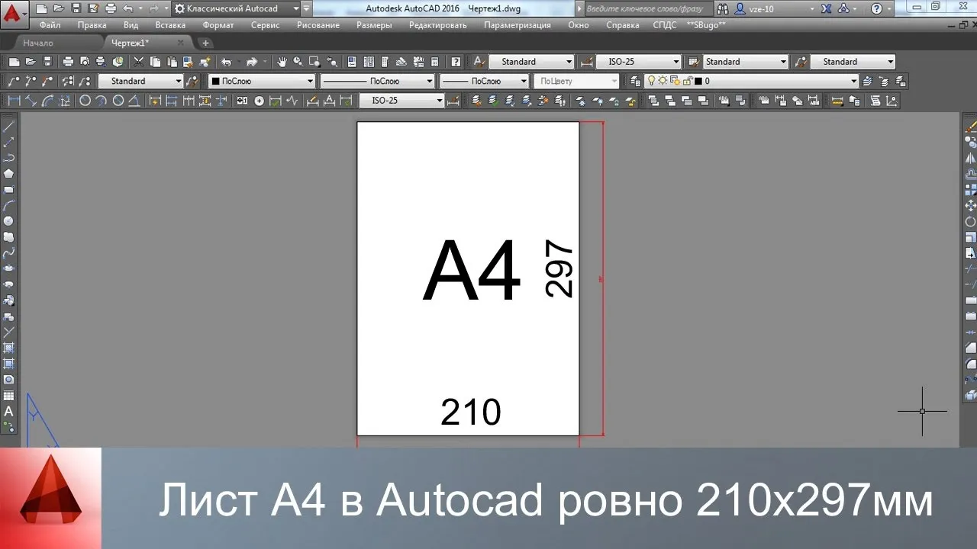Open the Файл menu
This screenshot has height=549, width=977.
click(50, 25)
